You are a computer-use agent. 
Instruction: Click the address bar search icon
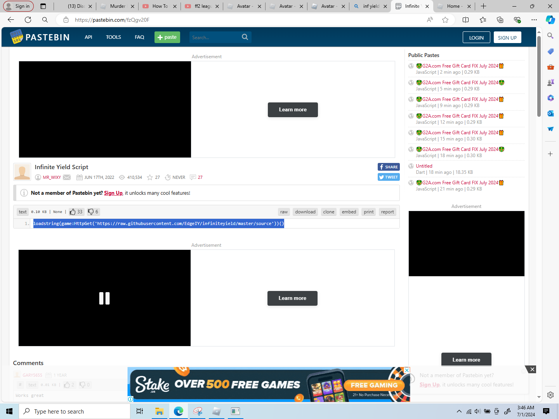pyautogui.click(x=45, y=20)
